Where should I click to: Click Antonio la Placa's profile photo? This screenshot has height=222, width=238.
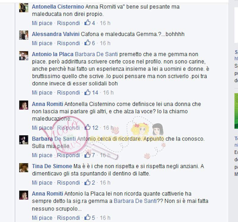[x=24, y=56]
